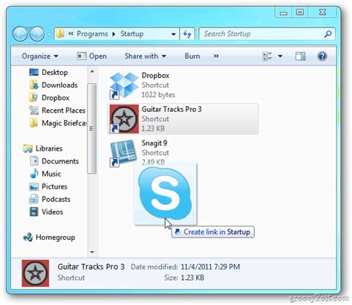Click the Desktop icon in sidebar
The image size is (352, 305).
(x=34, y=72)
